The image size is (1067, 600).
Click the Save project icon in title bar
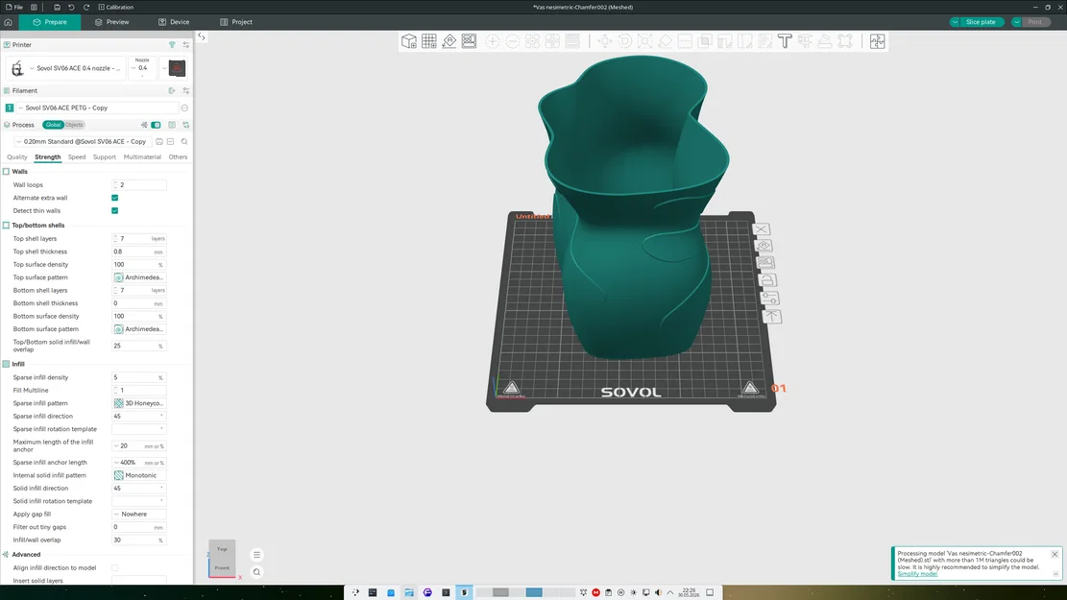pos(58,7)
